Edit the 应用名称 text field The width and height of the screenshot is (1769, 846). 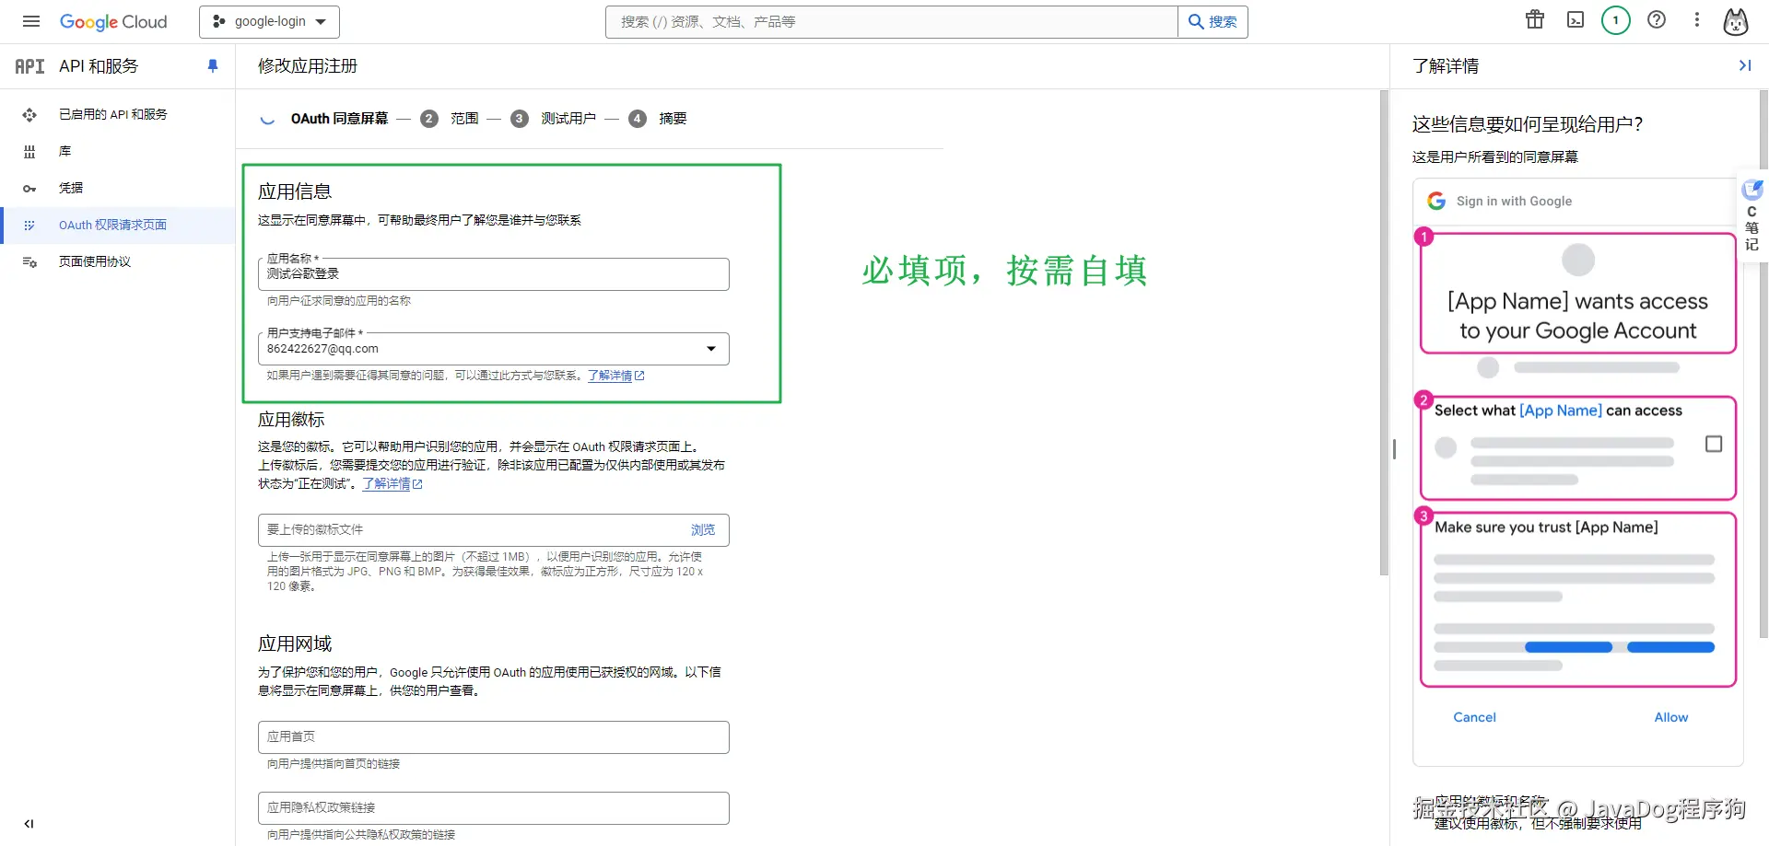(493, 273)
